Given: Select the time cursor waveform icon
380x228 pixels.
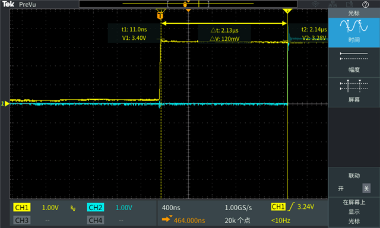Looking at the screenshot, I should tap(354, 26).
